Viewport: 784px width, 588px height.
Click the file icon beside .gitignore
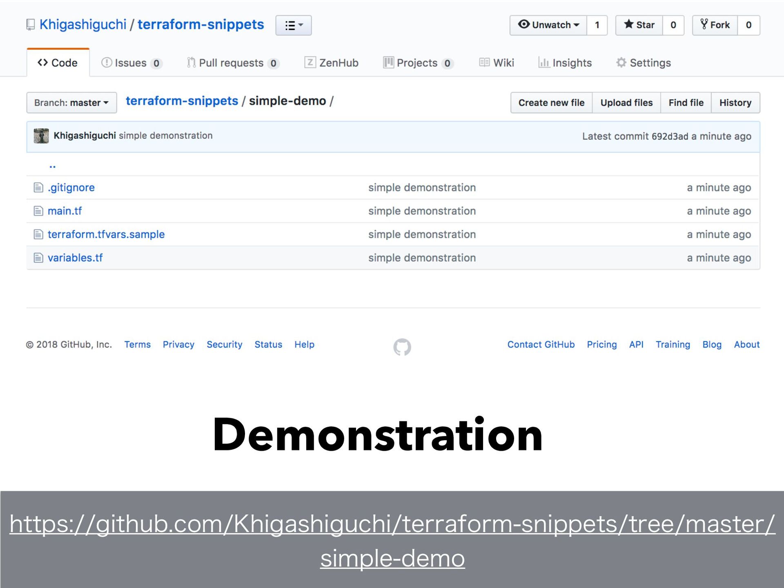[38, 187]
